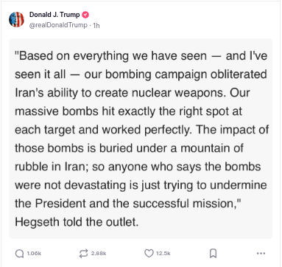This screenshot has height=267, width=282.
Task: Click the "massive bombs hit exactly" line
Action: (x=129, y=111)
